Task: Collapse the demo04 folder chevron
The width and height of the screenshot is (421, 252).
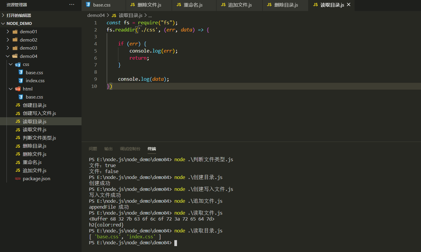Action: click(x=8, y=56)
